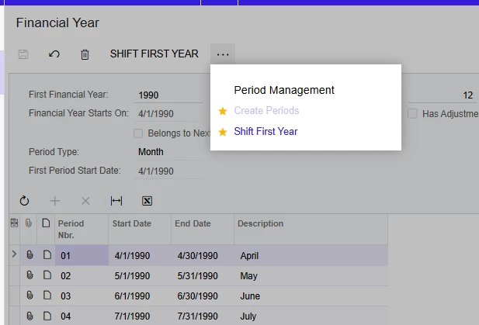
Task: Toggle the Has Adjustment Period checkbox
Action: (412, 114)
